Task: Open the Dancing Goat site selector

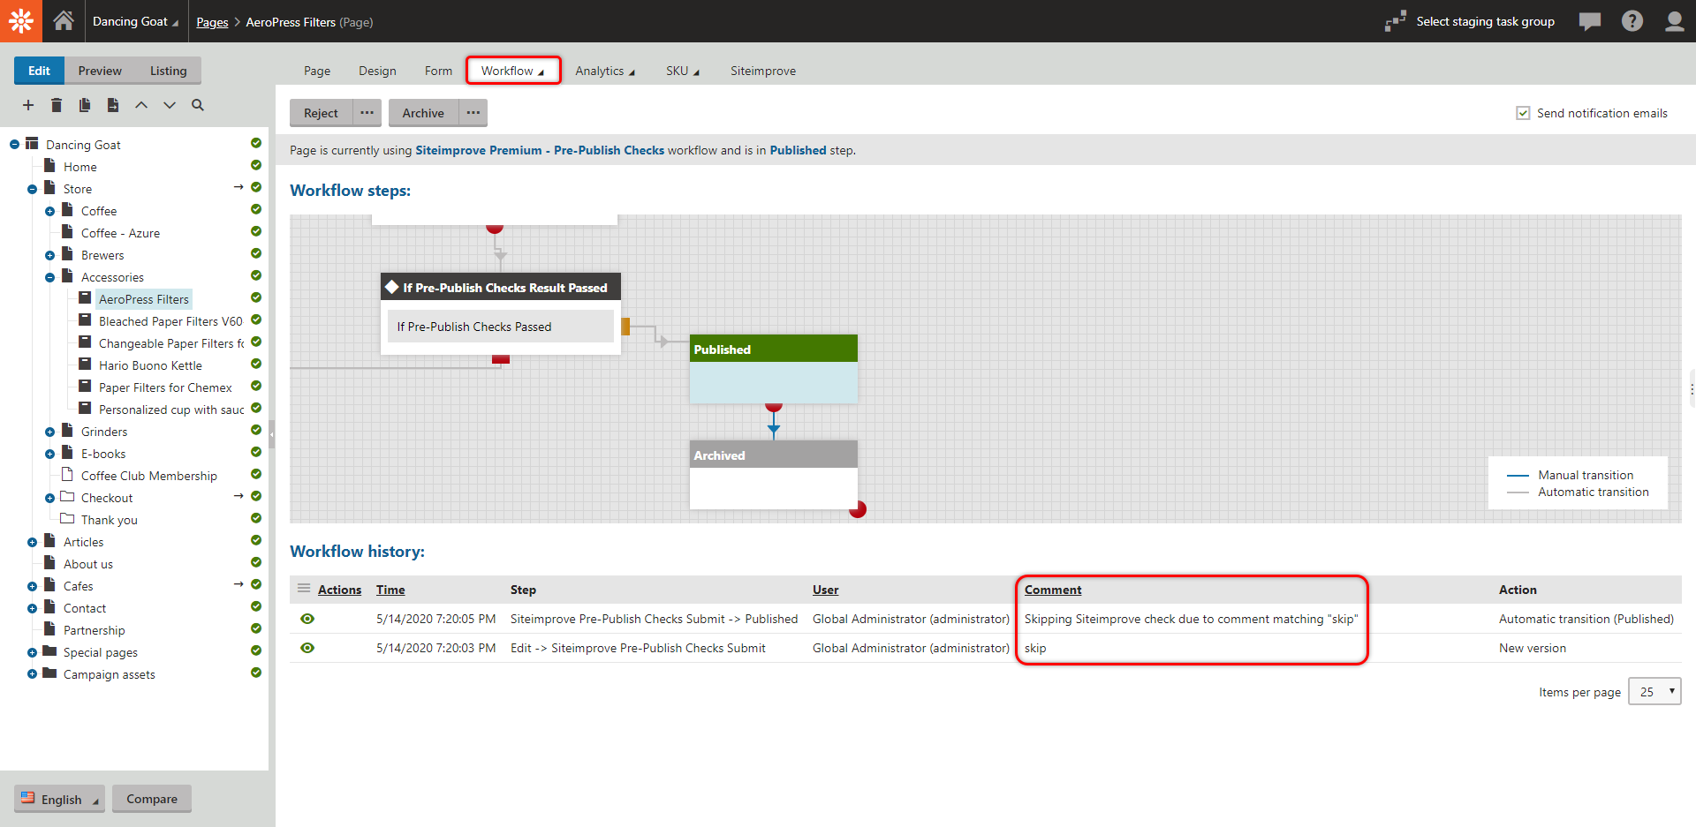Action: (x=135, y=21)
